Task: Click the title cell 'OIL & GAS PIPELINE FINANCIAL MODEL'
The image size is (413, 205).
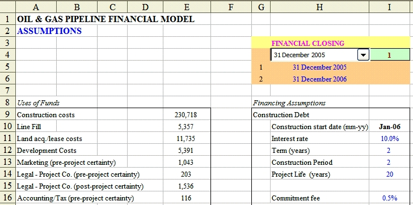Action: [x=106, y=19]
